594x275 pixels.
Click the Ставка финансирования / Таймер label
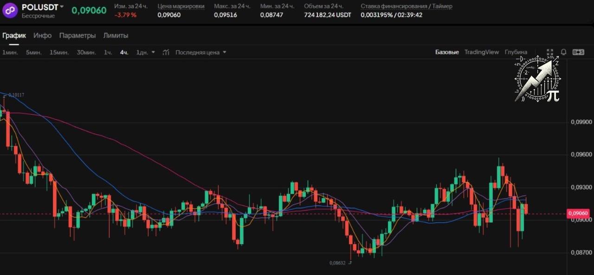(407, 6)
